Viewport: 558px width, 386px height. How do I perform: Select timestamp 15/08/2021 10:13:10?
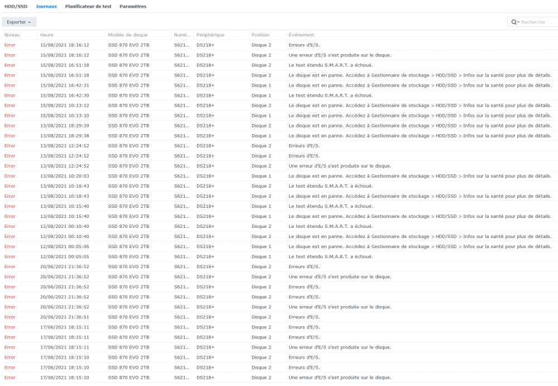pos(64,116)
